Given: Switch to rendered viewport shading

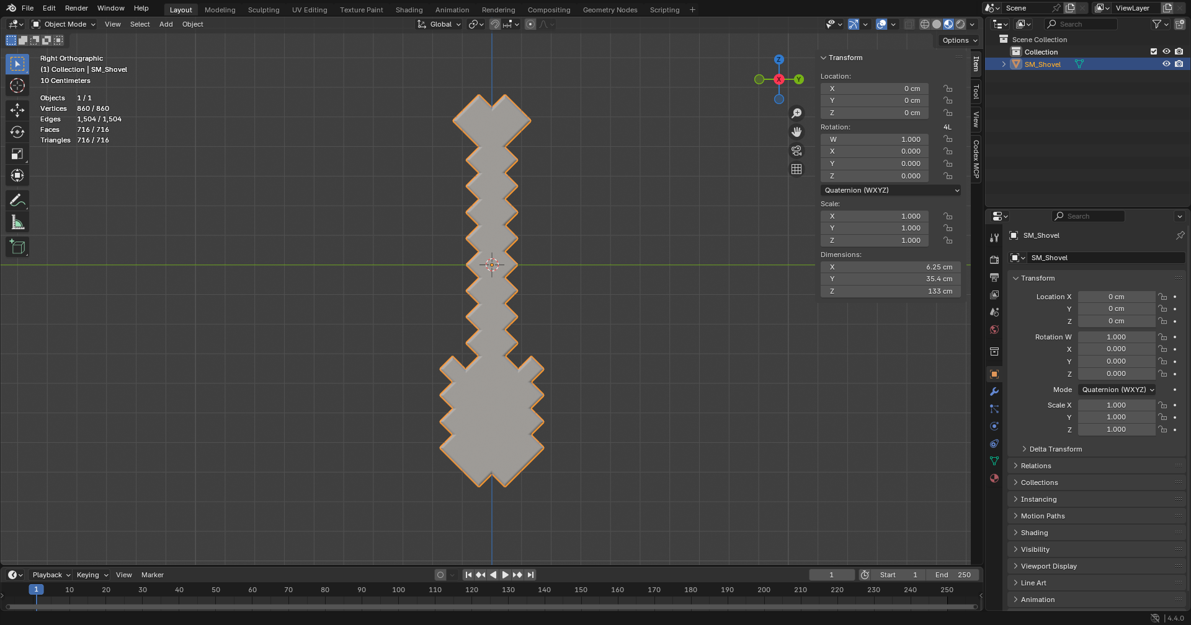Looking at the screenshot, I should (960, 24).
